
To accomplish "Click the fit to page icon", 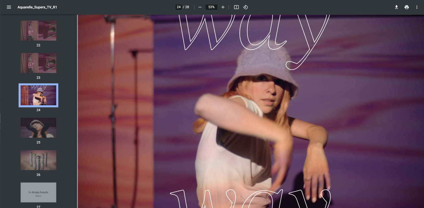I will 236,7.
